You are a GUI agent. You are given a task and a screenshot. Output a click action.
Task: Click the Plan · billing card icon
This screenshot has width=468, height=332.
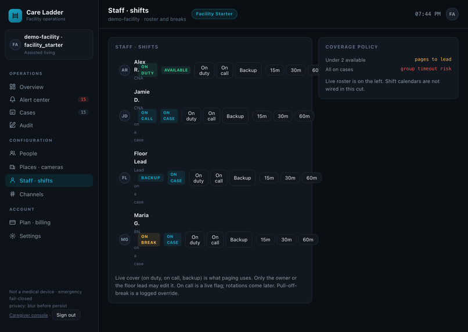[x=13, y=222]
